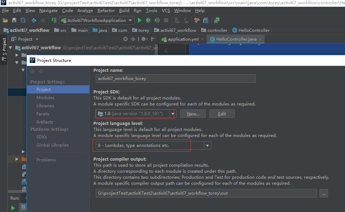The width and height of the screenshot is (345, 212).
Task: Click the Save All floppy icon
Action: (14, 20)
